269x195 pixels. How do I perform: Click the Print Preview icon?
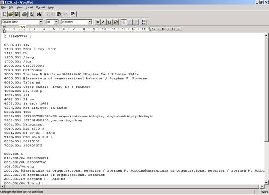coord(31,14)
